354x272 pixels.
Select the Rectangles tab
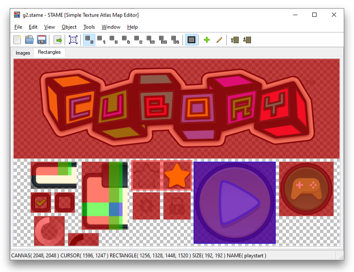tap(49, 52)
